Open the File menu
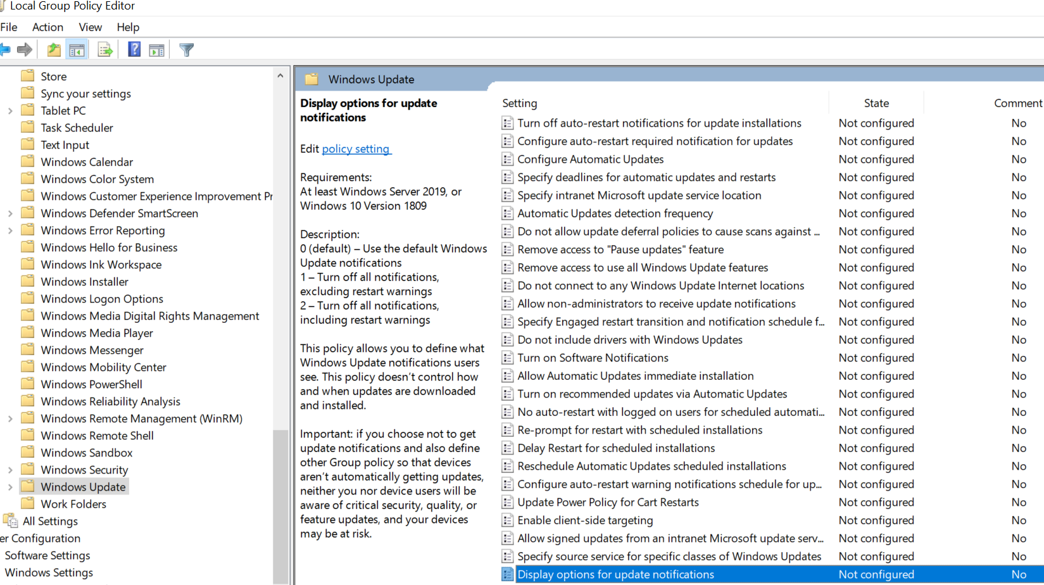This screenshot has height=585, width=1044. coord(9,27)
